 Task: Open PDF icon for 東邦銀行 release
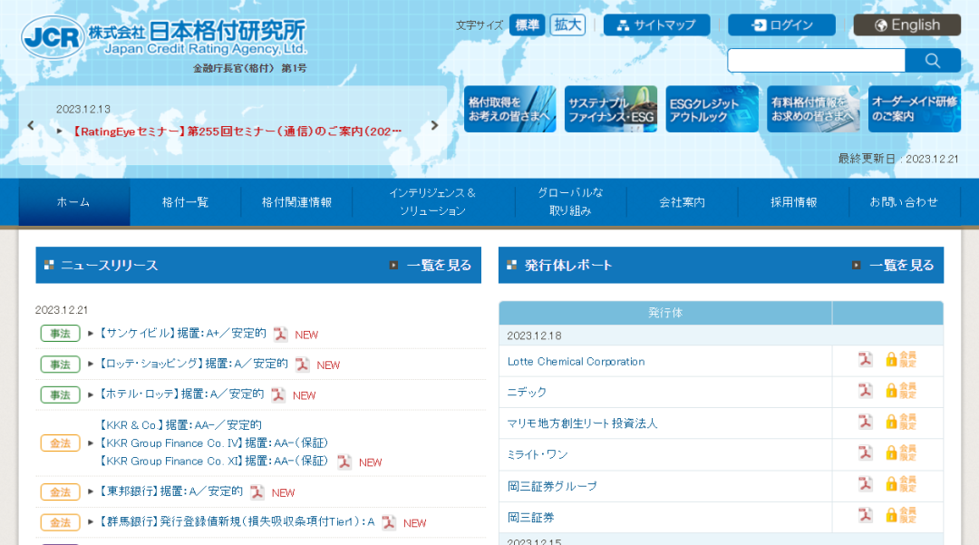pyautogui.click(x=257, y=492)
